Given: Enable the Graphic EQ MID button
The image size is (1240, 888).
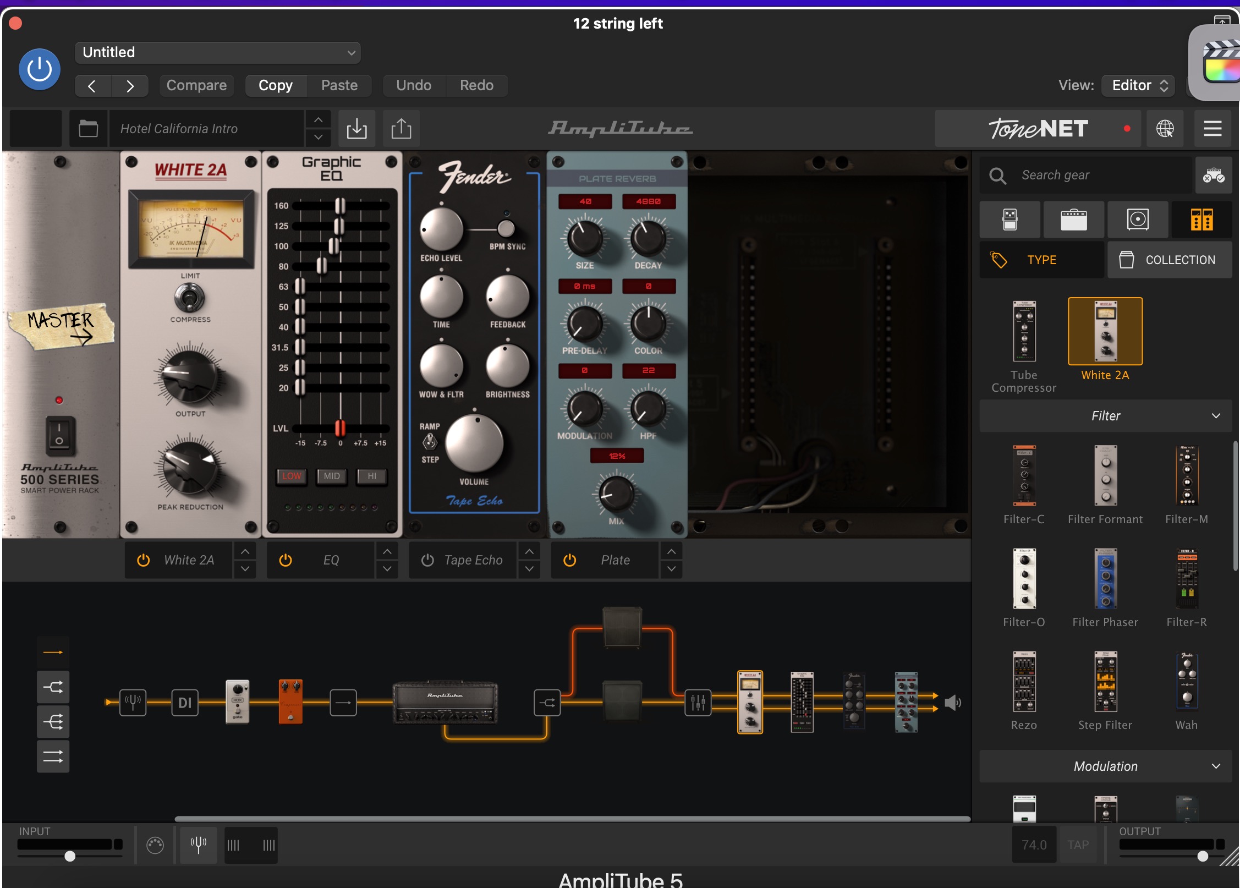Looking at the screenshot, I should coord(332,476).
